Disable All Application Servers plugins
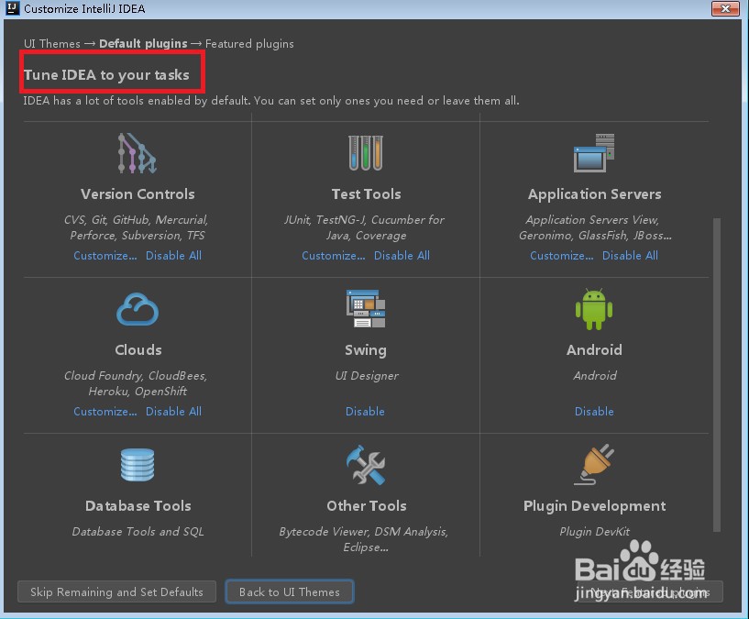This screenshot has width=749, height=619. coord(630,256)
